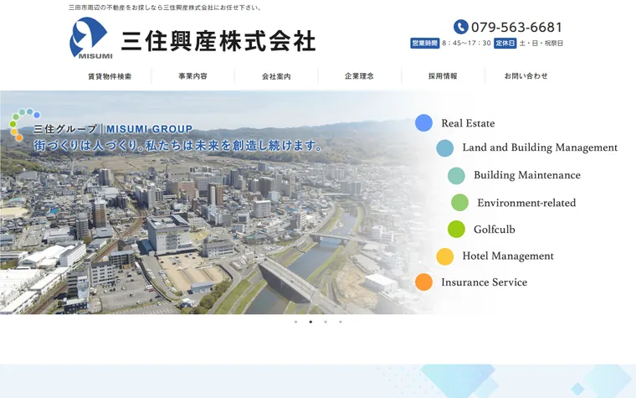The width and height of the screenshot is (636, 398).
Task: Open the 企業理念 menu item
Action: 359,76
